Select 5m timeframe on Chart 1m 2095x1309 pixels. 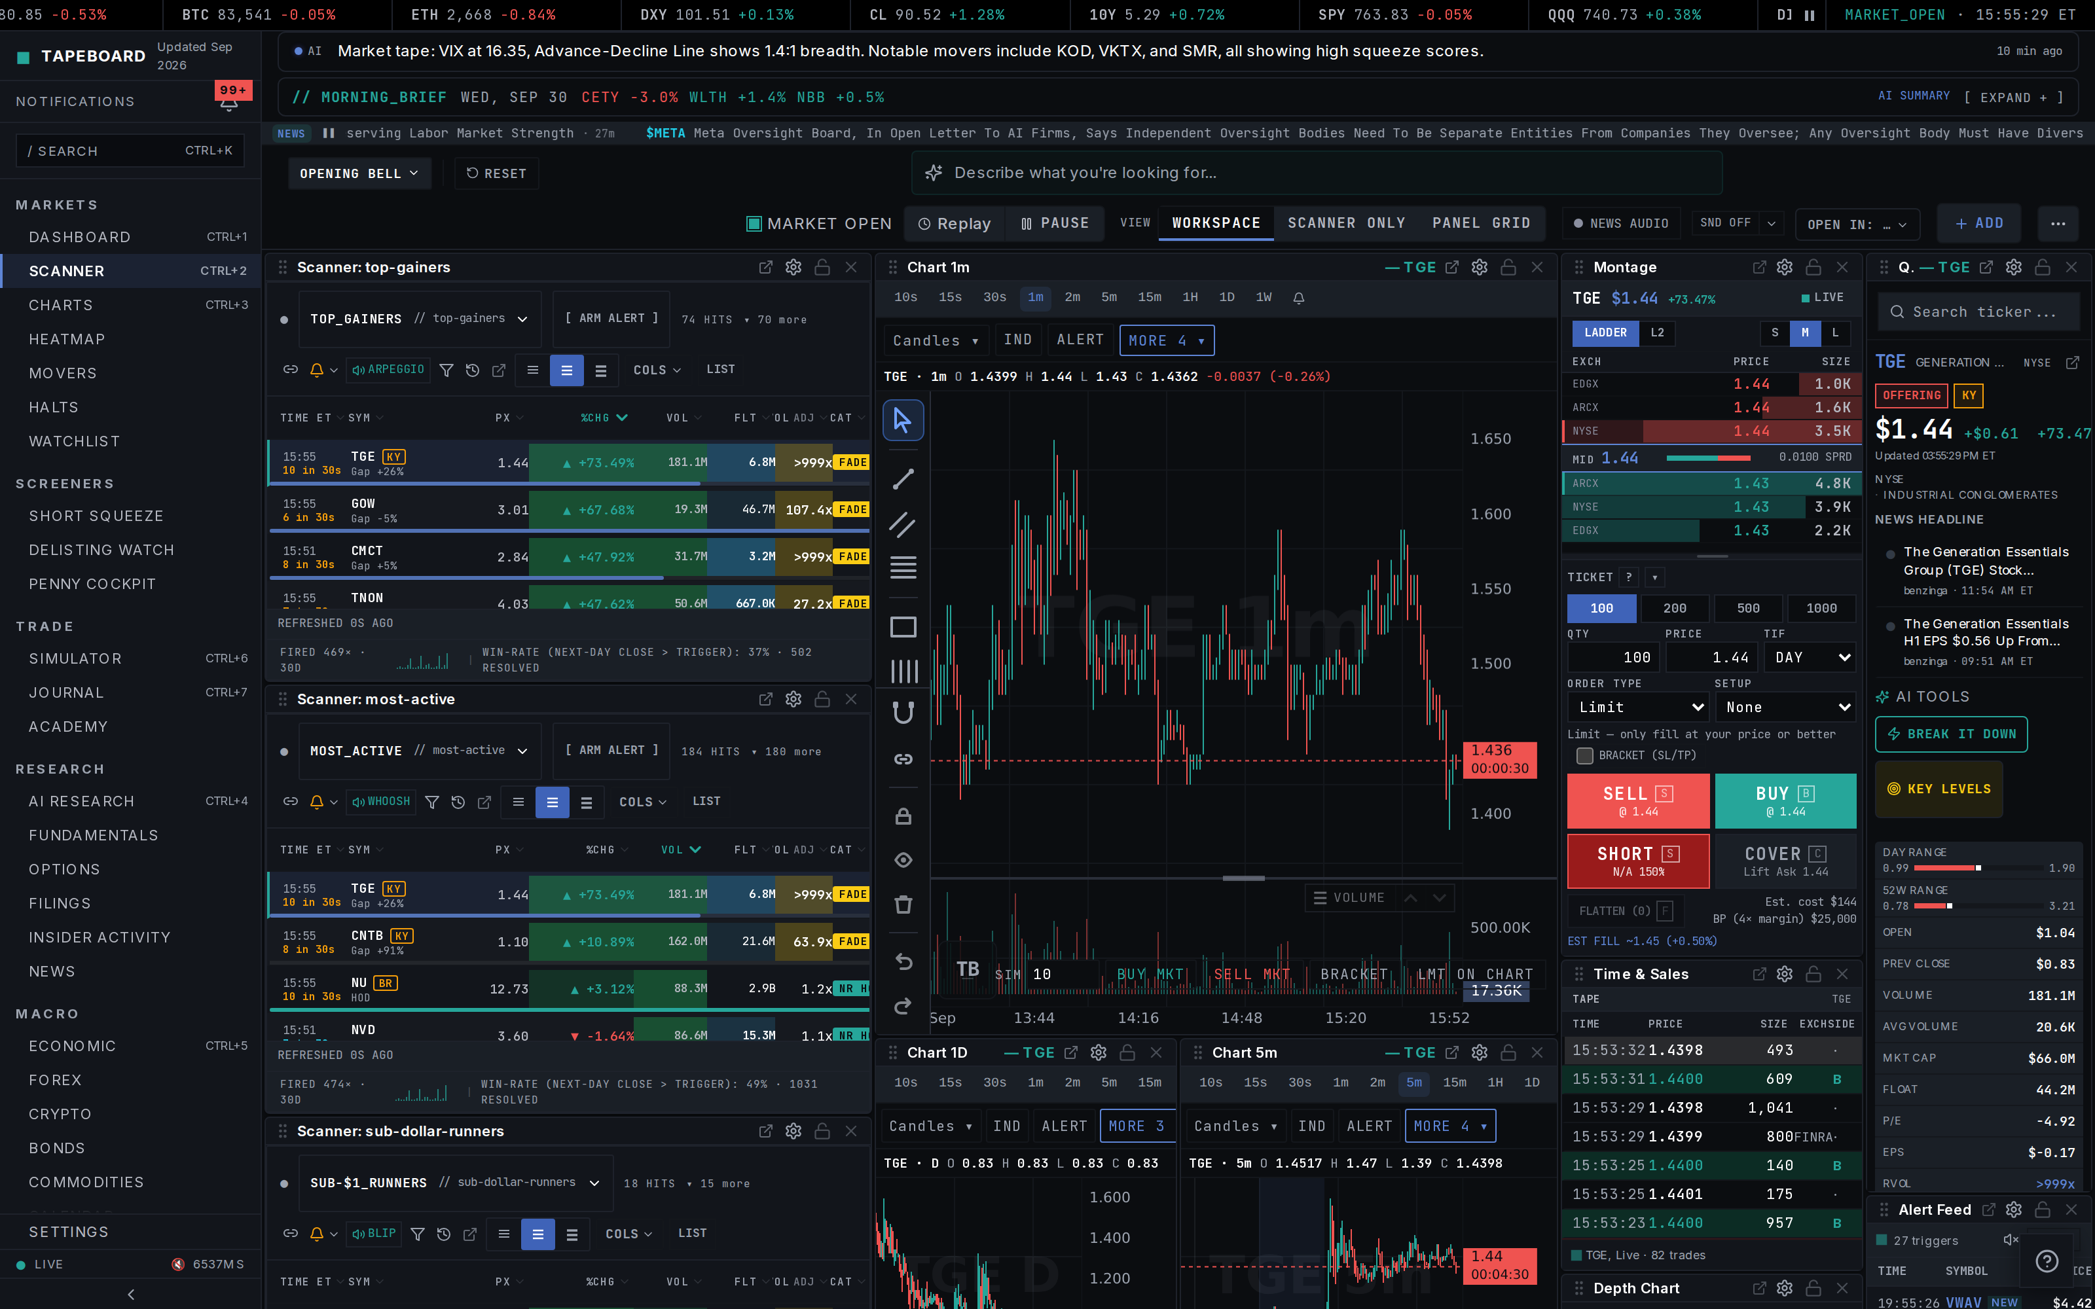(1109, 298)
